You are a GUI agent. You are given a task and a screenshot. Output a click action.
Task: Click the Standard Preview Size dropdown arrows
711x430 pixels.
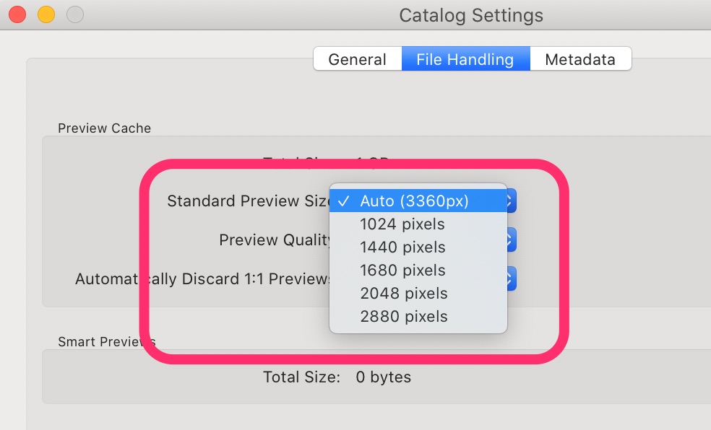click(x=511, y=201)
